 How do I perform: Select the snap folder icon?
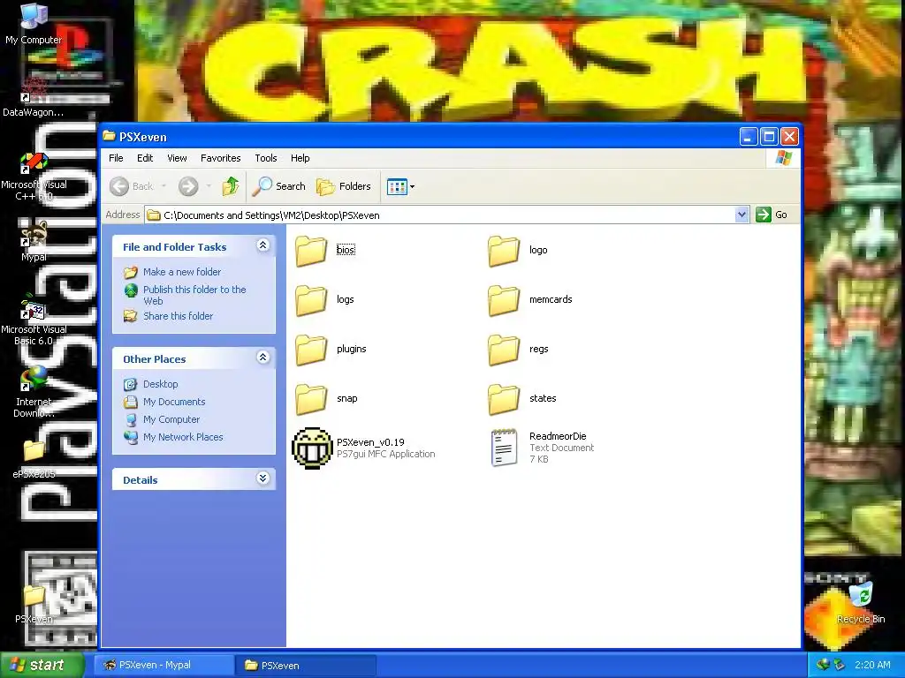click(x=311, y=400)
